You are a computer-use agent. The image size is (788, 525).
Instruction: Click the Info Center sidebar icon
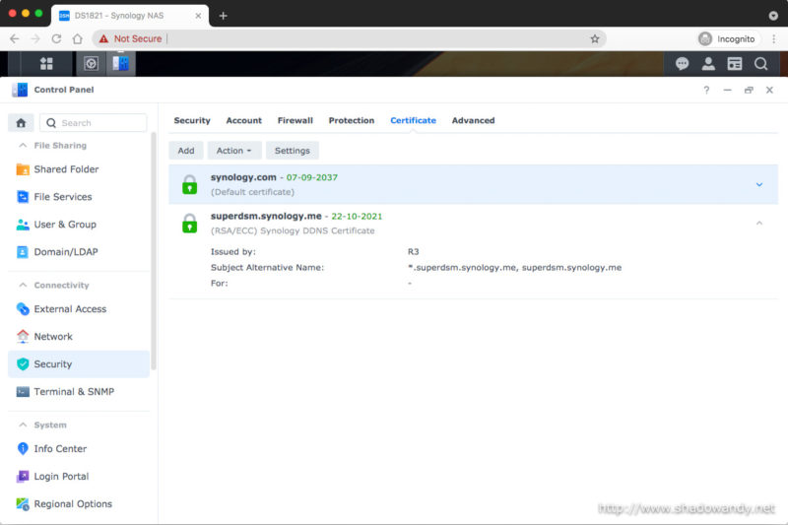tap(23, 448)
